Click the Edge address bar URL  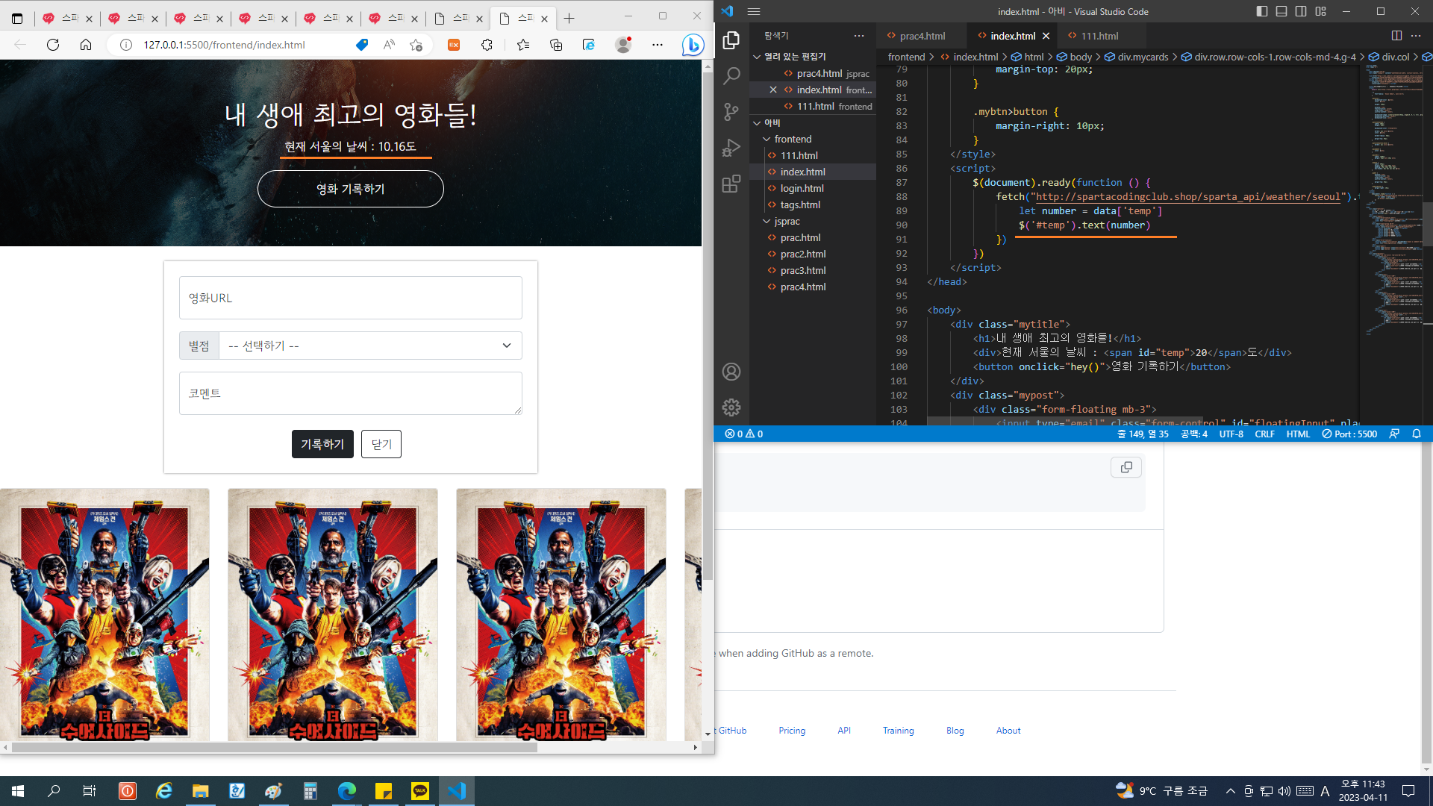coord(224,45)
